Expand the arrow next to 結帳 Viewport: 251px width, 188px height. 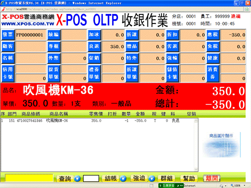[123, 178]
